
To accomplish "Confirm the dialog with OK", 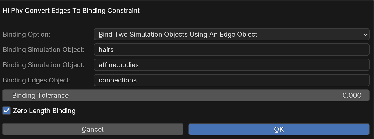I will (x=279, y=129).
